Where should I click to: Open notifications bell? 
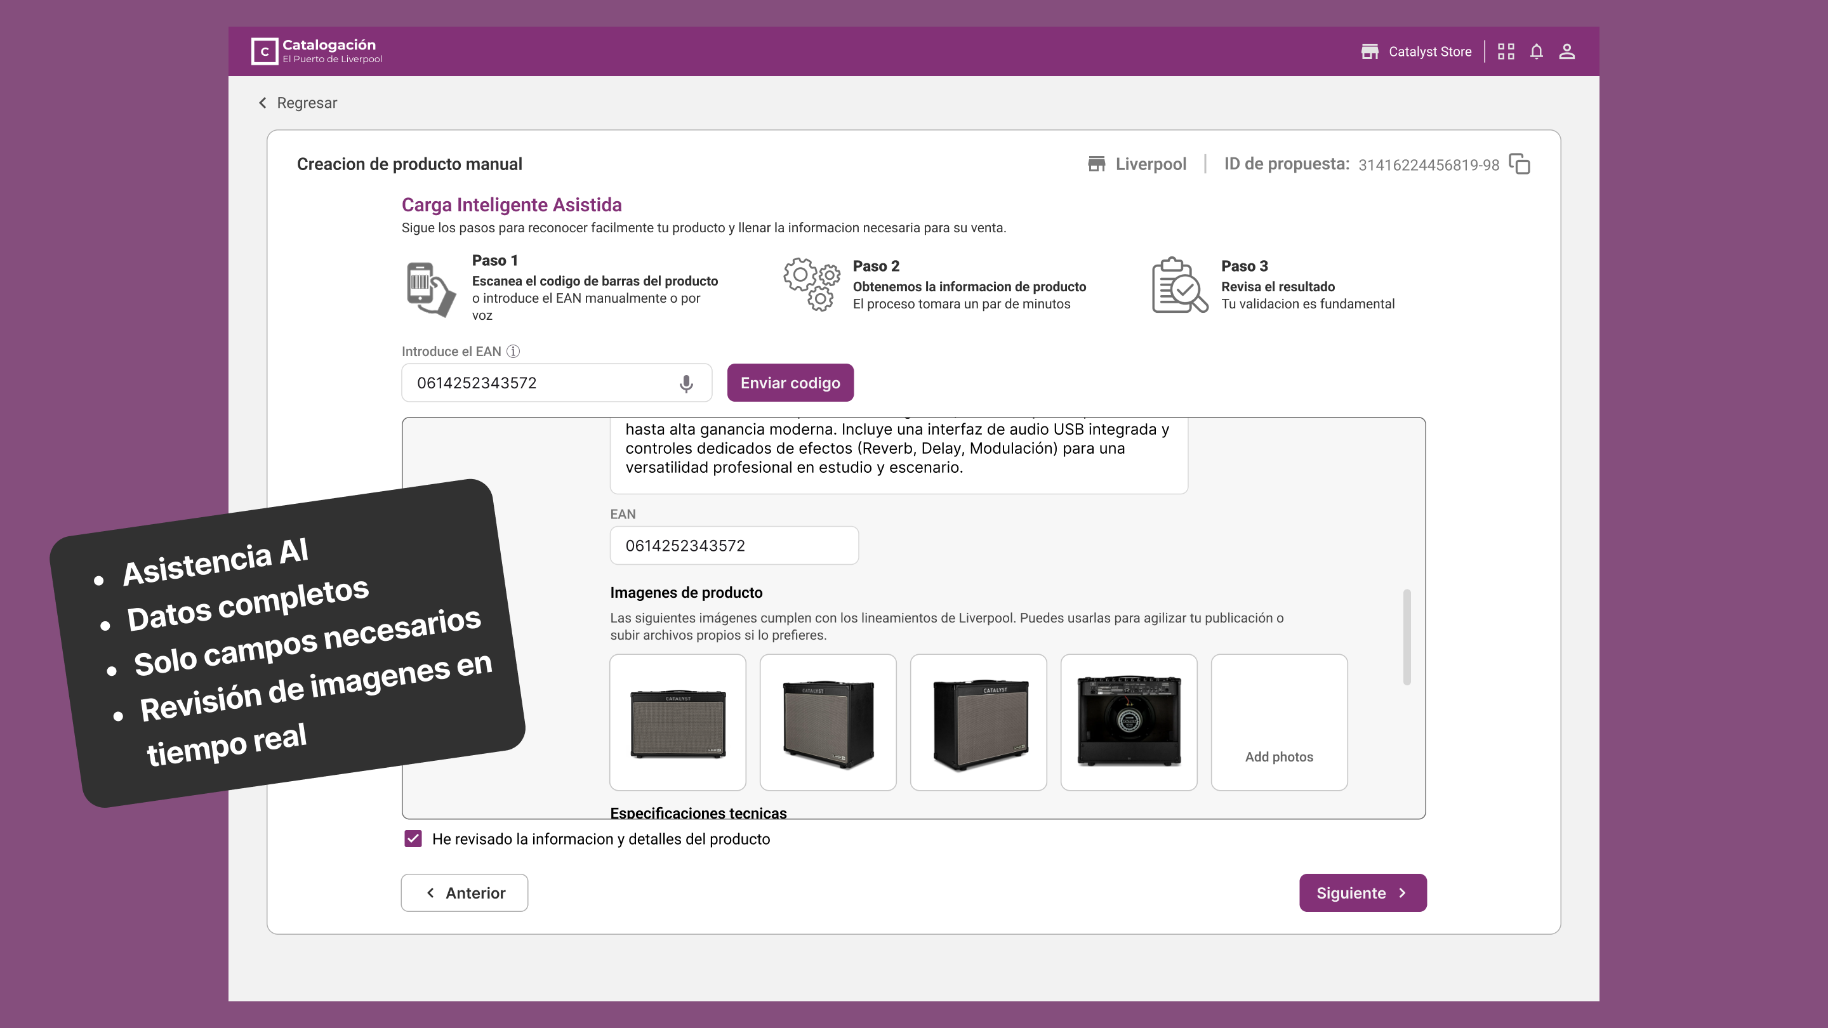1536,52
